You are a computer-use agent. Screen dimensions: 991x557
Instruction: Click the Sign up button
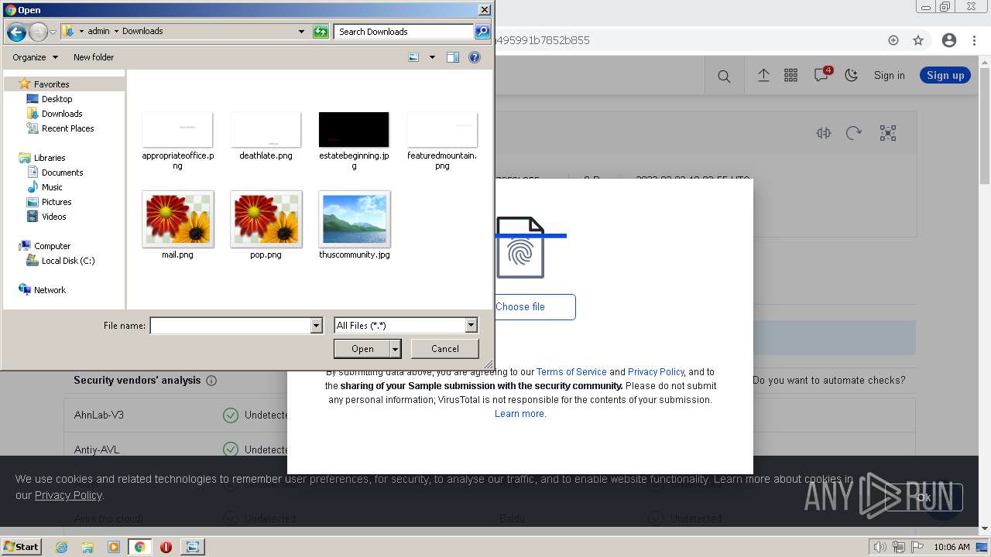click(945, 75)
